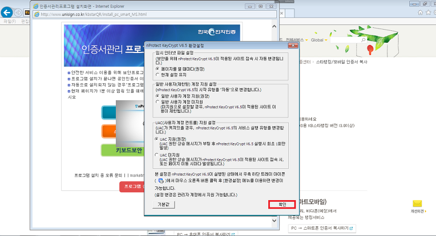This screenshot has width=436, height=236.
Task: Click the yellow envelope 개선의견 icon
Action: tap(417, 204)
